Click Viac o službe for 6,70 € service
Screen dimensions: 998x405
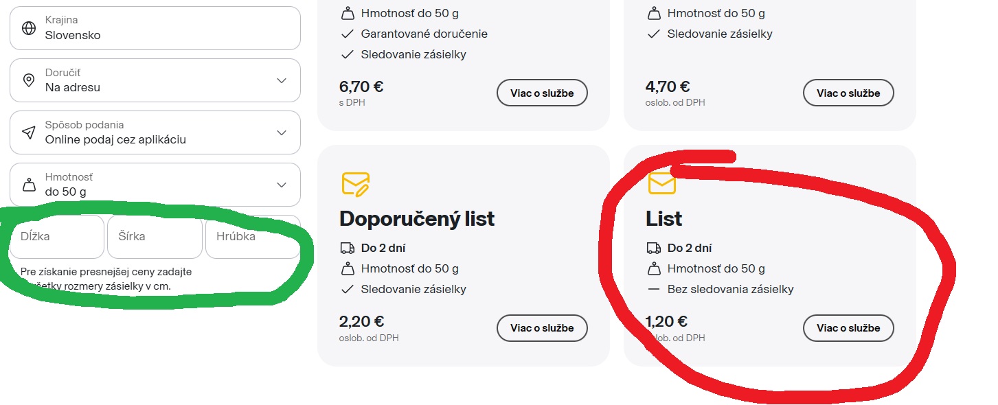point(542,93)
